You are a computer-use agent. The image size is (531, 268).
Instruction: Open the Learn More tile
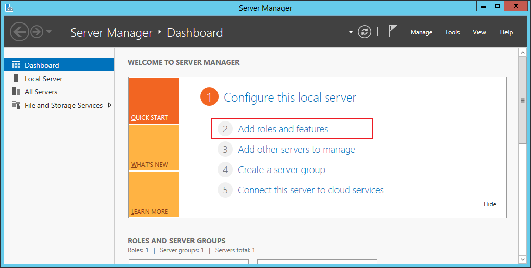pos(154,194)
